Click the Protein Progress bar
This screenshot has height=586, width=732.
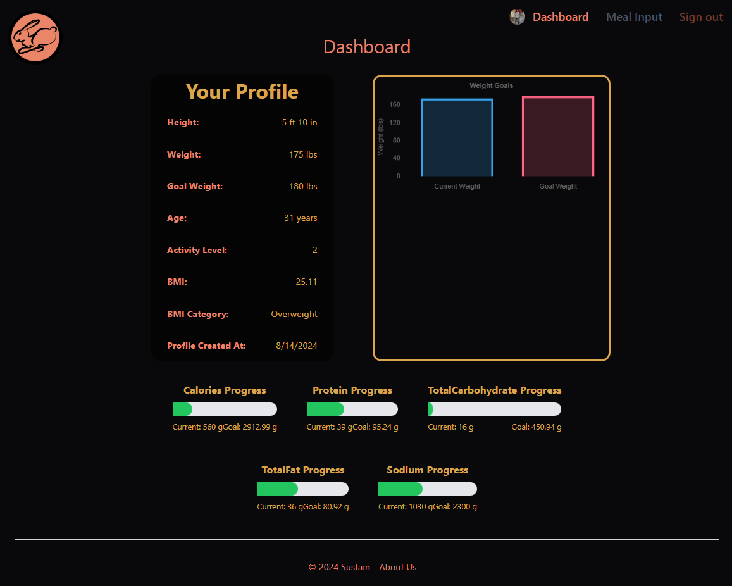[352, 409]
